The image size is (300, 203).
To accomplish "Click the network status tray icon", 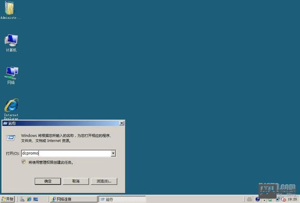I will tap(277, 199).
